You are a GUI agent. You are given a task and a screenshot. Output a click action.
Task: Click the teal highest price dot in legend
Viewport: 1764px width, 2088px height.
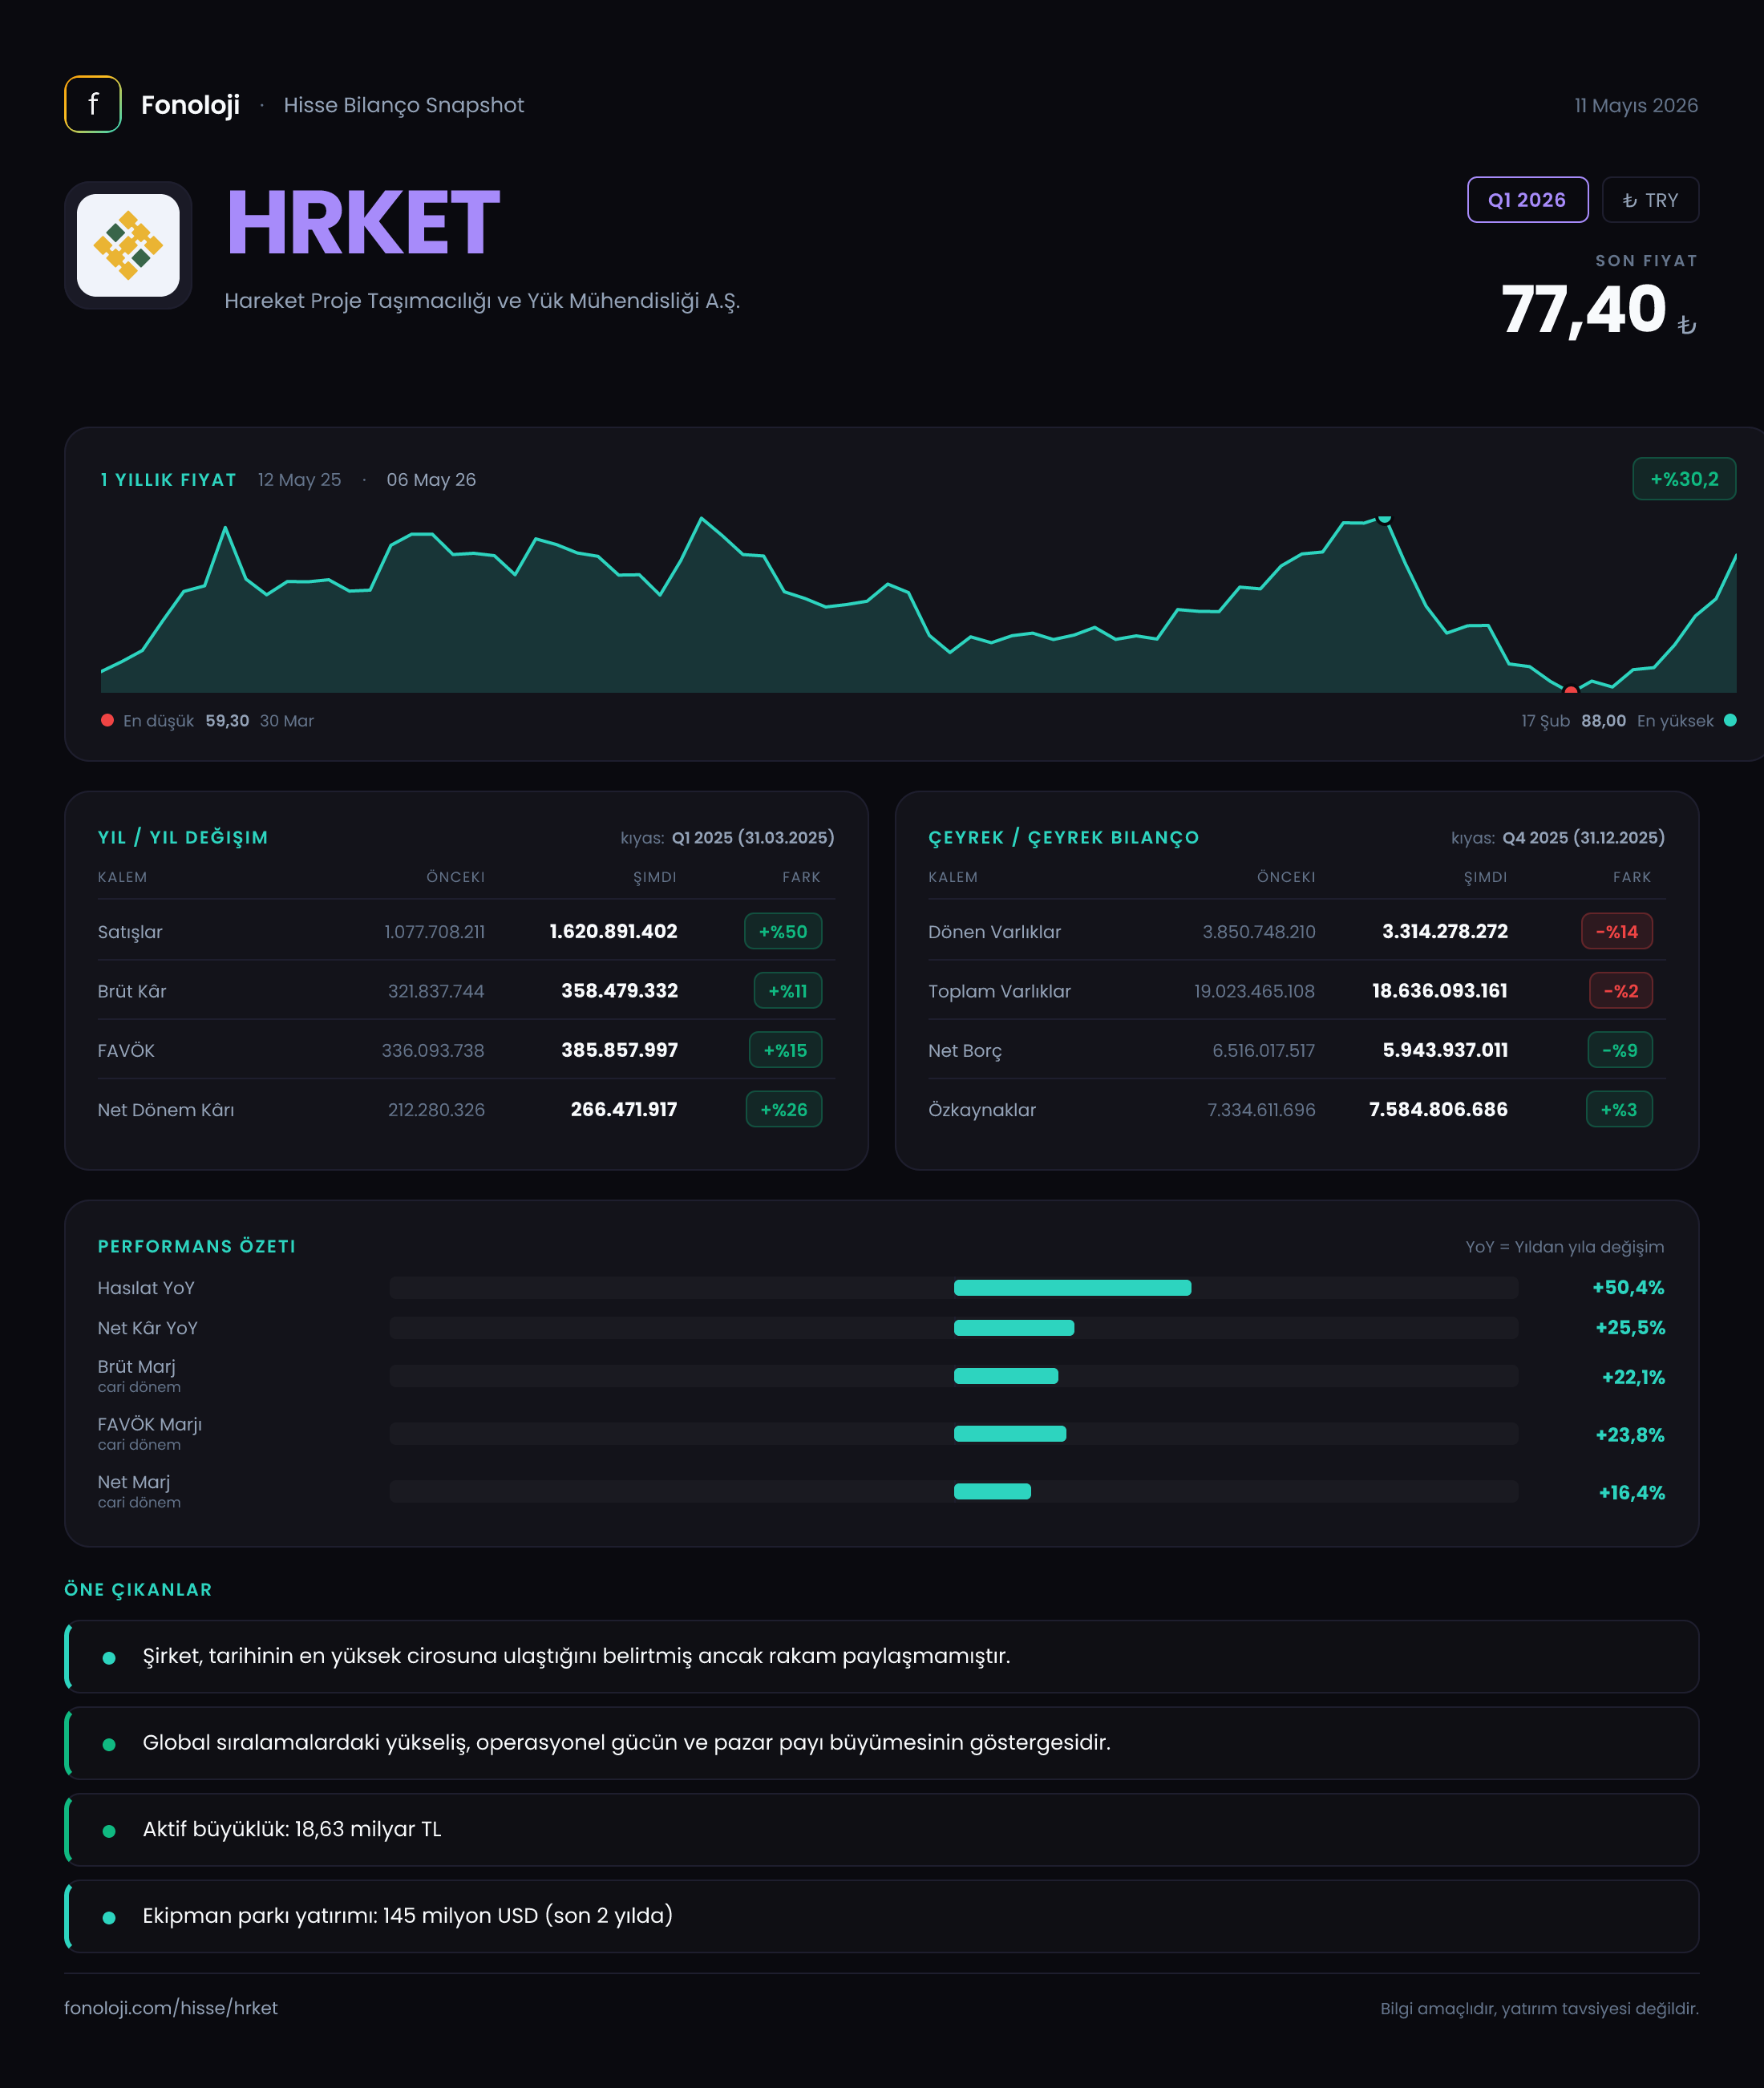tap(1730, 720)
